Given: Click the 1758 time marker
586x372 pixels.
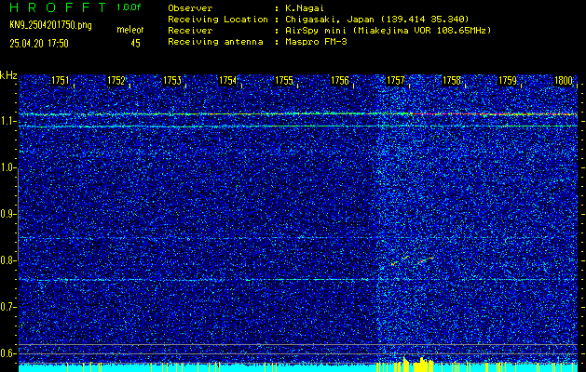Looking at the screenshot, I should tap(452, 80).
